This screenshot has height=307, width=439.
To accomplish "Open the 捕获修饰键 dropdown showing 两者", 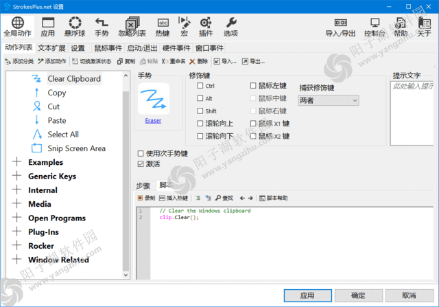I will tap(329, 100).
